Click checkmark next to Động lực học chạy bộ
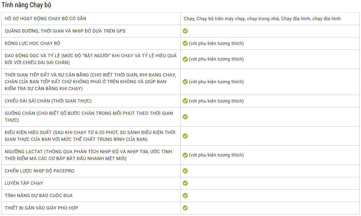The height and width of the screenshot is (216, 361). [x=185, y=43]
